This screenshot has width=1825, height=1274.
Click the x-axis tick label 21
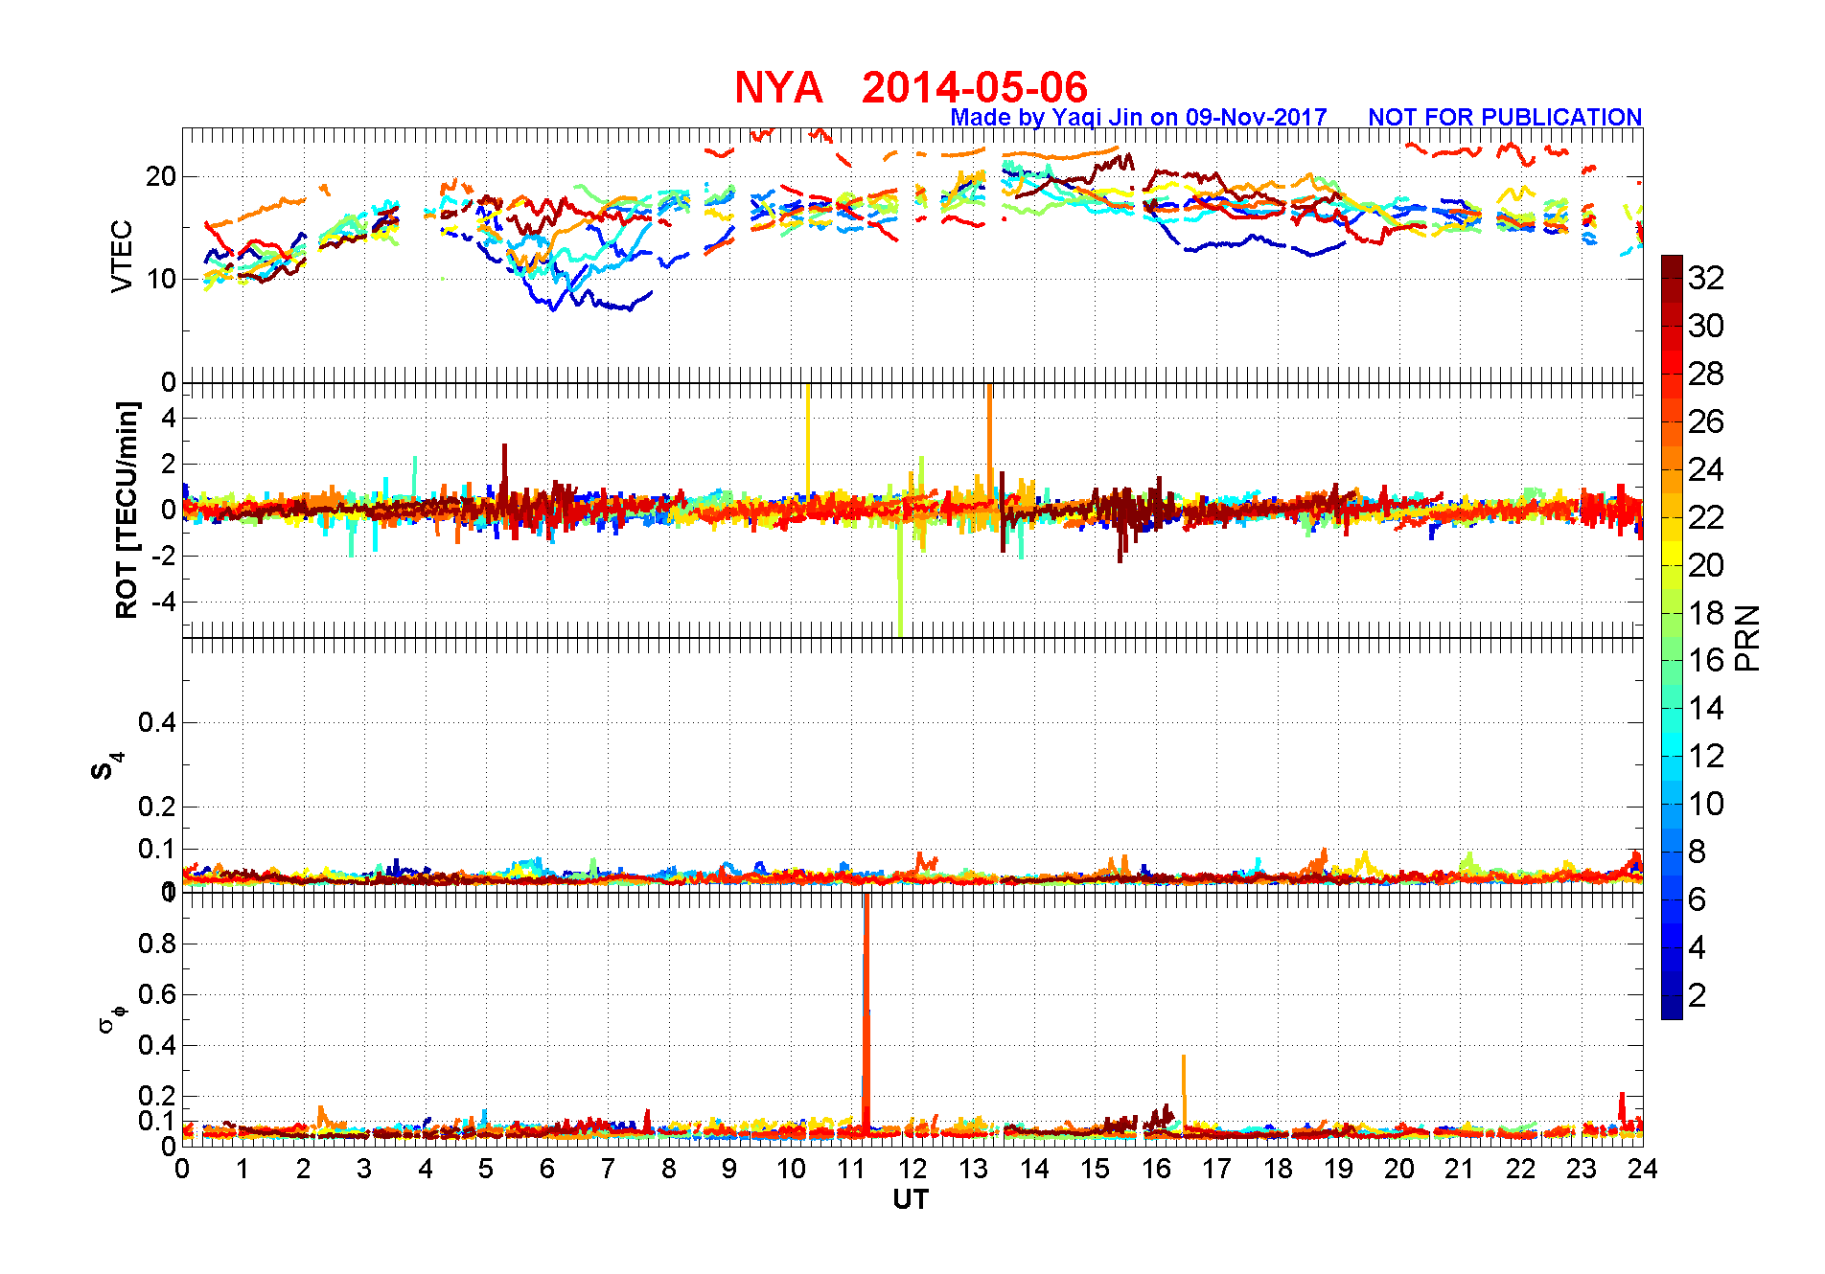1460,1169
